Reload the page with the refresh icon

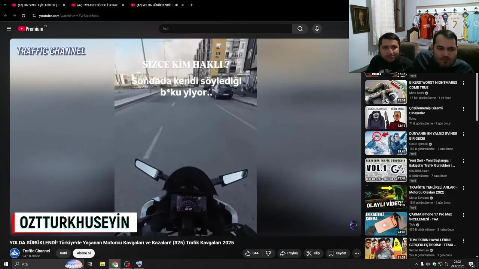24,16
